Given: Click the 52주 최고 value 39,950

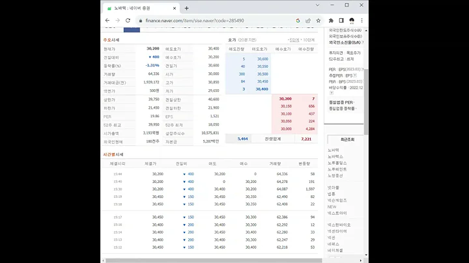Looking at the screenshot, I should click(154, 124).
